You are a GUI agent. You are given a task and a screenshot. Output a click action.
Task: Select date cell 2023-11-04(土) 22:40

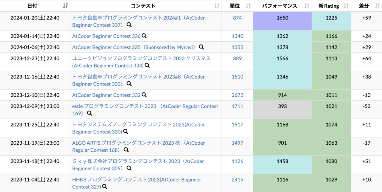[35, 183]
